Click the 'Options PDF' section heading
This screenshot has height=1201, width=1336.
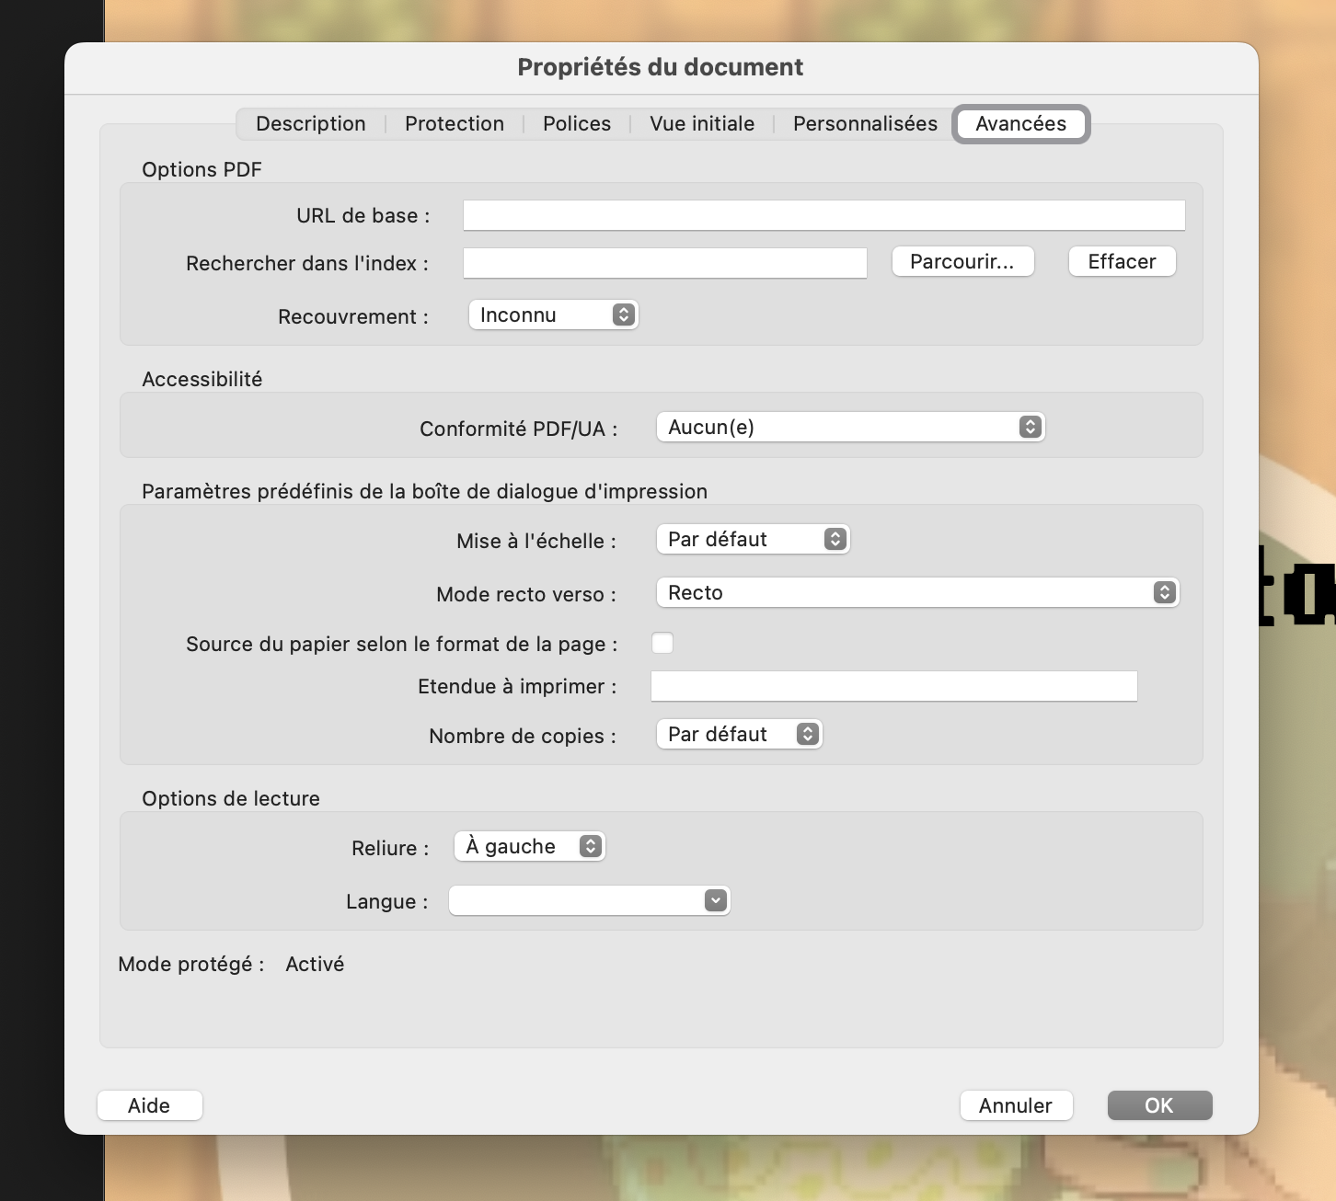tap(202, 169)
